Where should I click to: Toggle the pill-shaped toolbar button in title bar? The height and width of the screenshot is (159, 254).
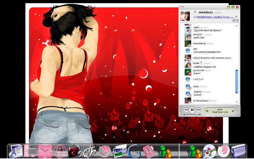pos(182,7)
